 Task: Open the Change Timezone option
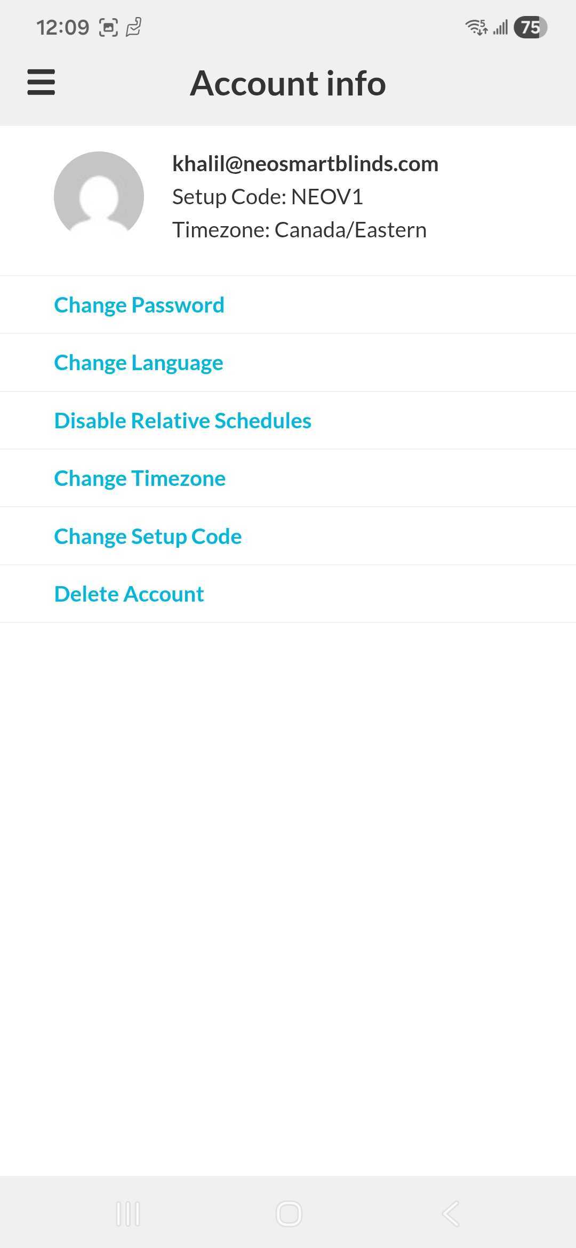click(140, 478)
